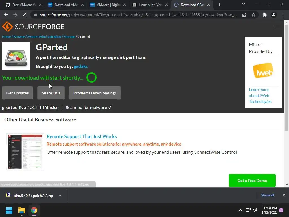Click the iWeb mirror logo
289x217 pixels.
(263, 70)
